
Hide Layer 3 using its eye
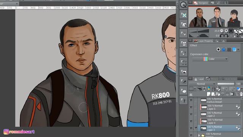tap(191, 128)
